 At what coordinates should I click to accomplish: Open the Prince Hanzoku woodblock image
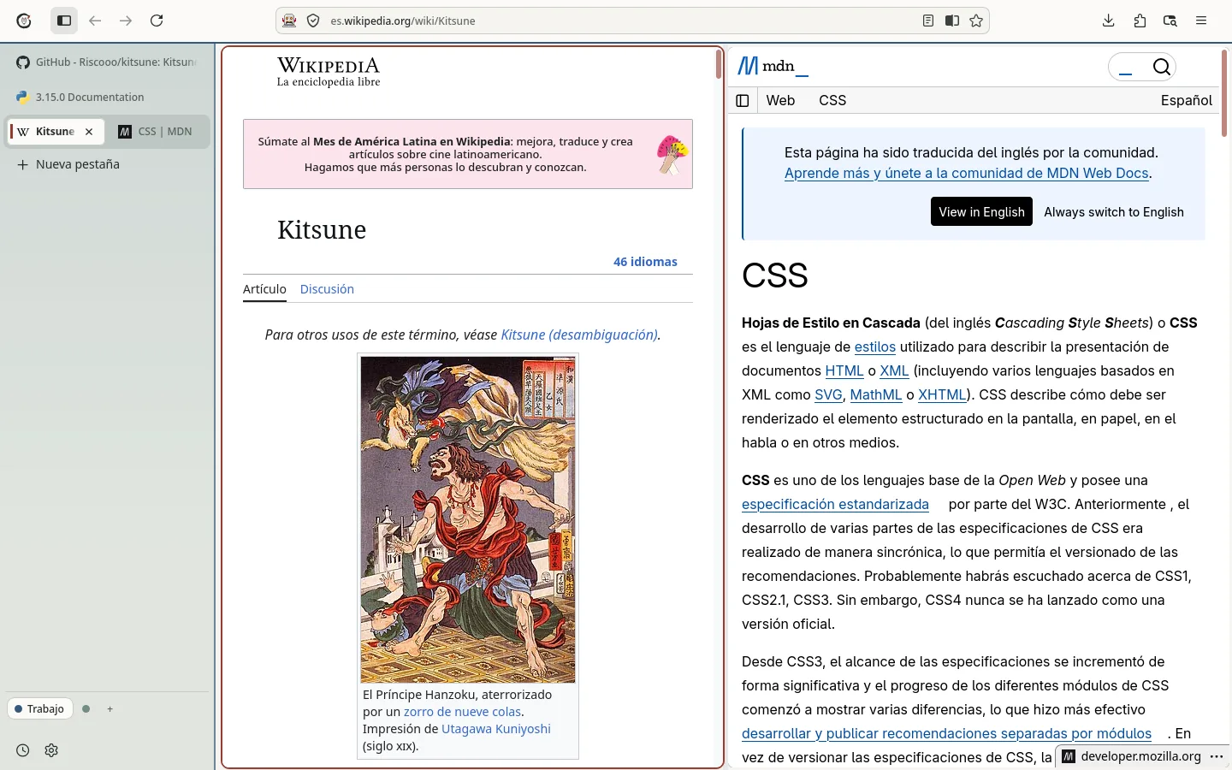tap(468, 519)
